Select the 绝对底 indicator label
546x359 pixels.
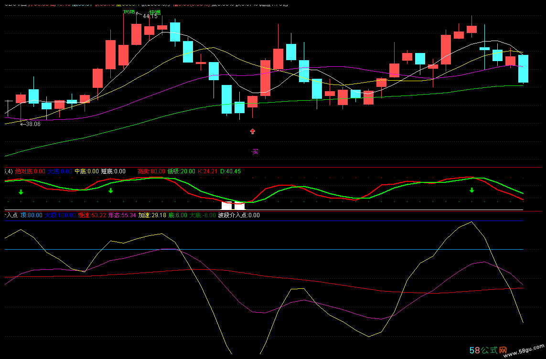(30, 171)
